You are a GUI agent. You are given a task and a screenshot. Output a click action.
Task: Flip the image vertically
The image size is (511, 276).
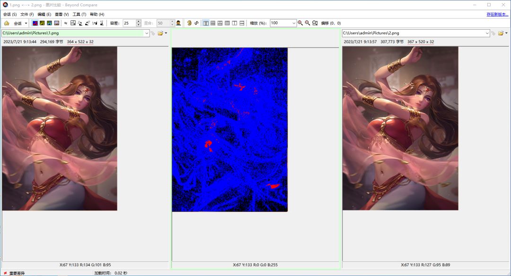tap(102, 23)
